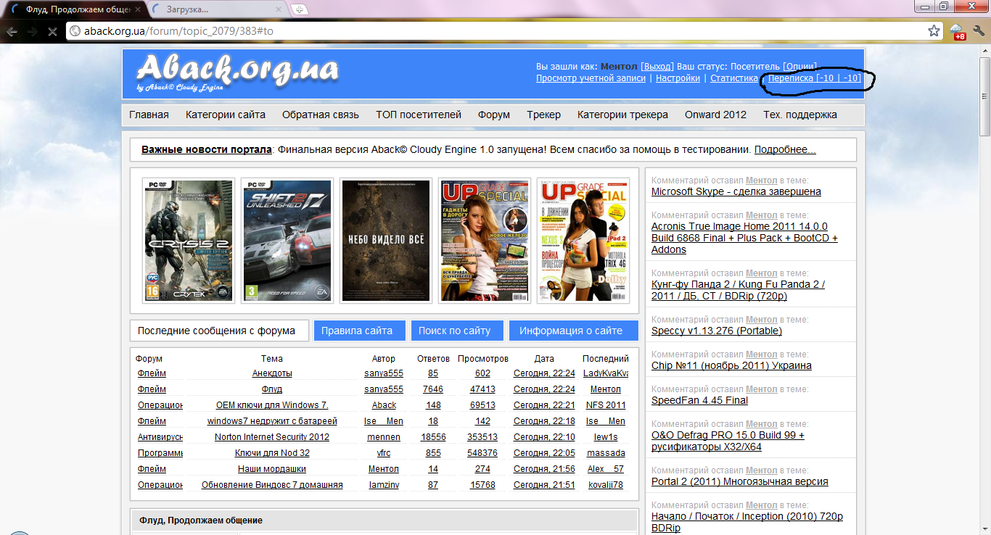Image resolution: width=991 pixels, height=535 pixels.
Task: Click last poster LadyKvaKva link
Action: [606, 373]
